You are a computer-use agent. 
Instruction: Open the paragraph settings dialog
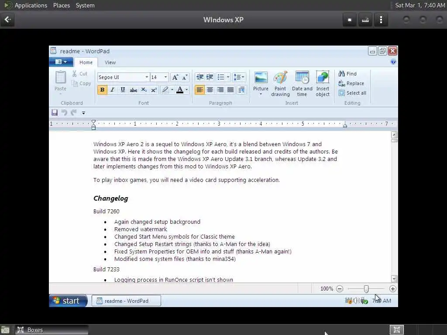click(x=241, y=90)
